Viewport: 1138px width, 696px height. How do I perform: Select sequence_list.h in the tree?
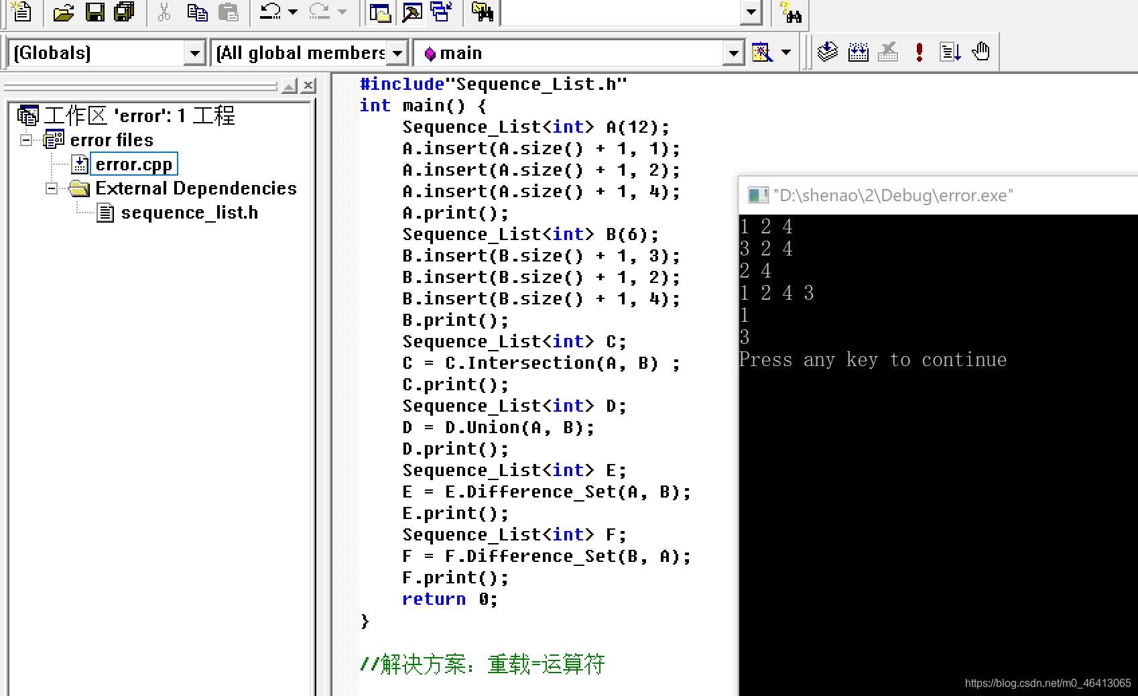point(189,213)
